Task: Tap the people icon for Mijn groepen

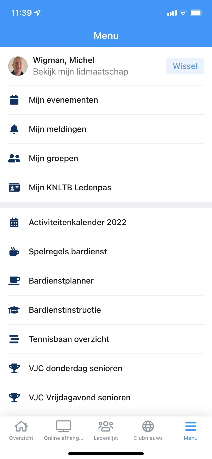Action: point(14,158)
